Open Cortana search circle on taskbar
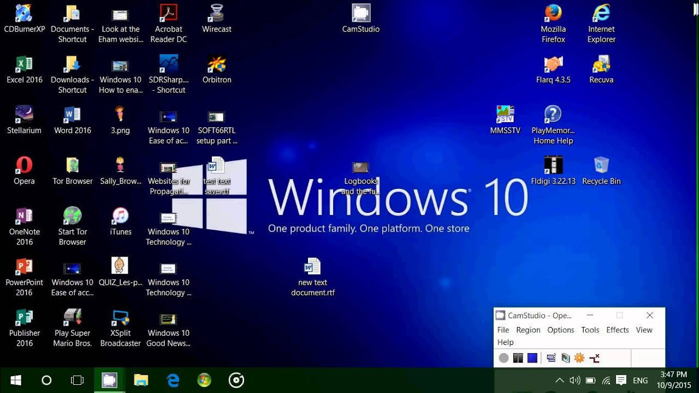699x393 pixels. (46, 380)
